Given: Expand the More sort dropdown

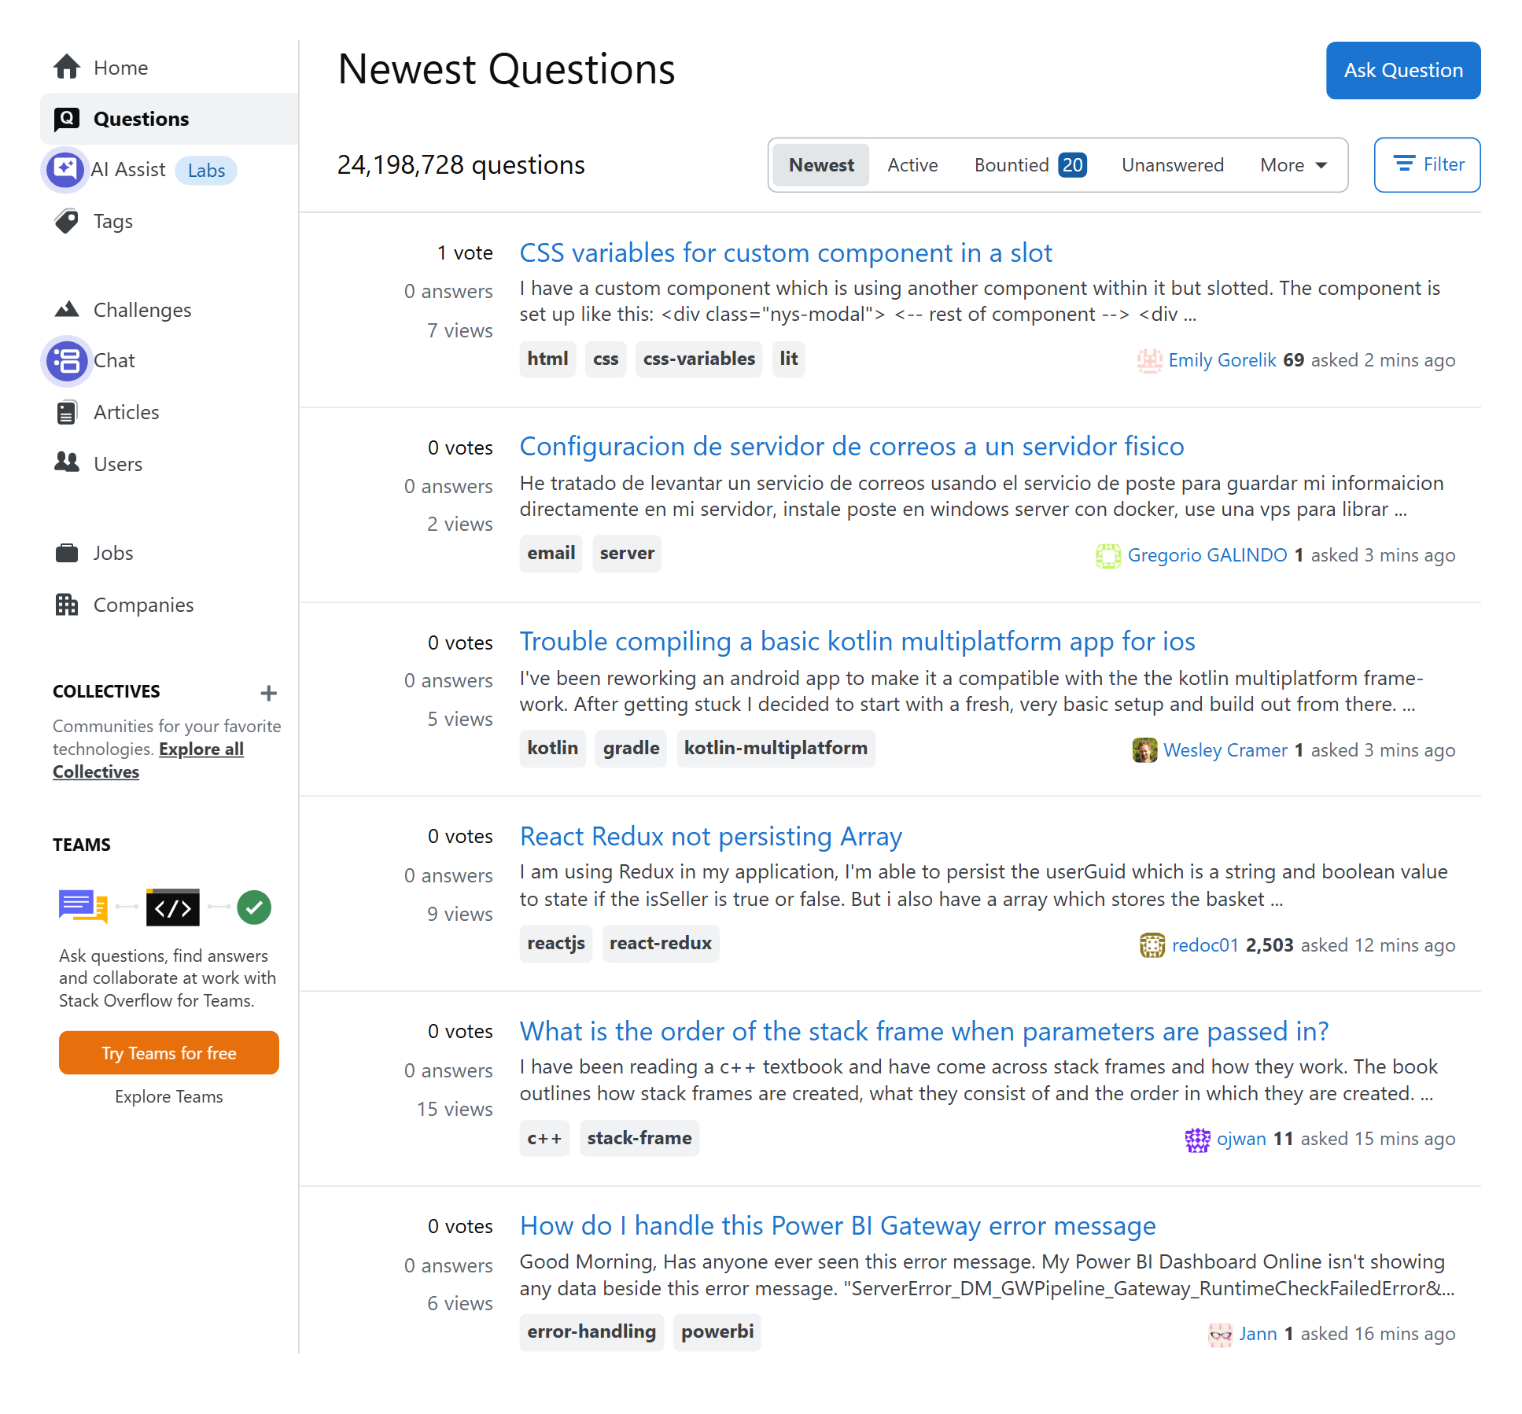Looking at the screenshot, I should pyautogui.click(x=1293, y=165).
